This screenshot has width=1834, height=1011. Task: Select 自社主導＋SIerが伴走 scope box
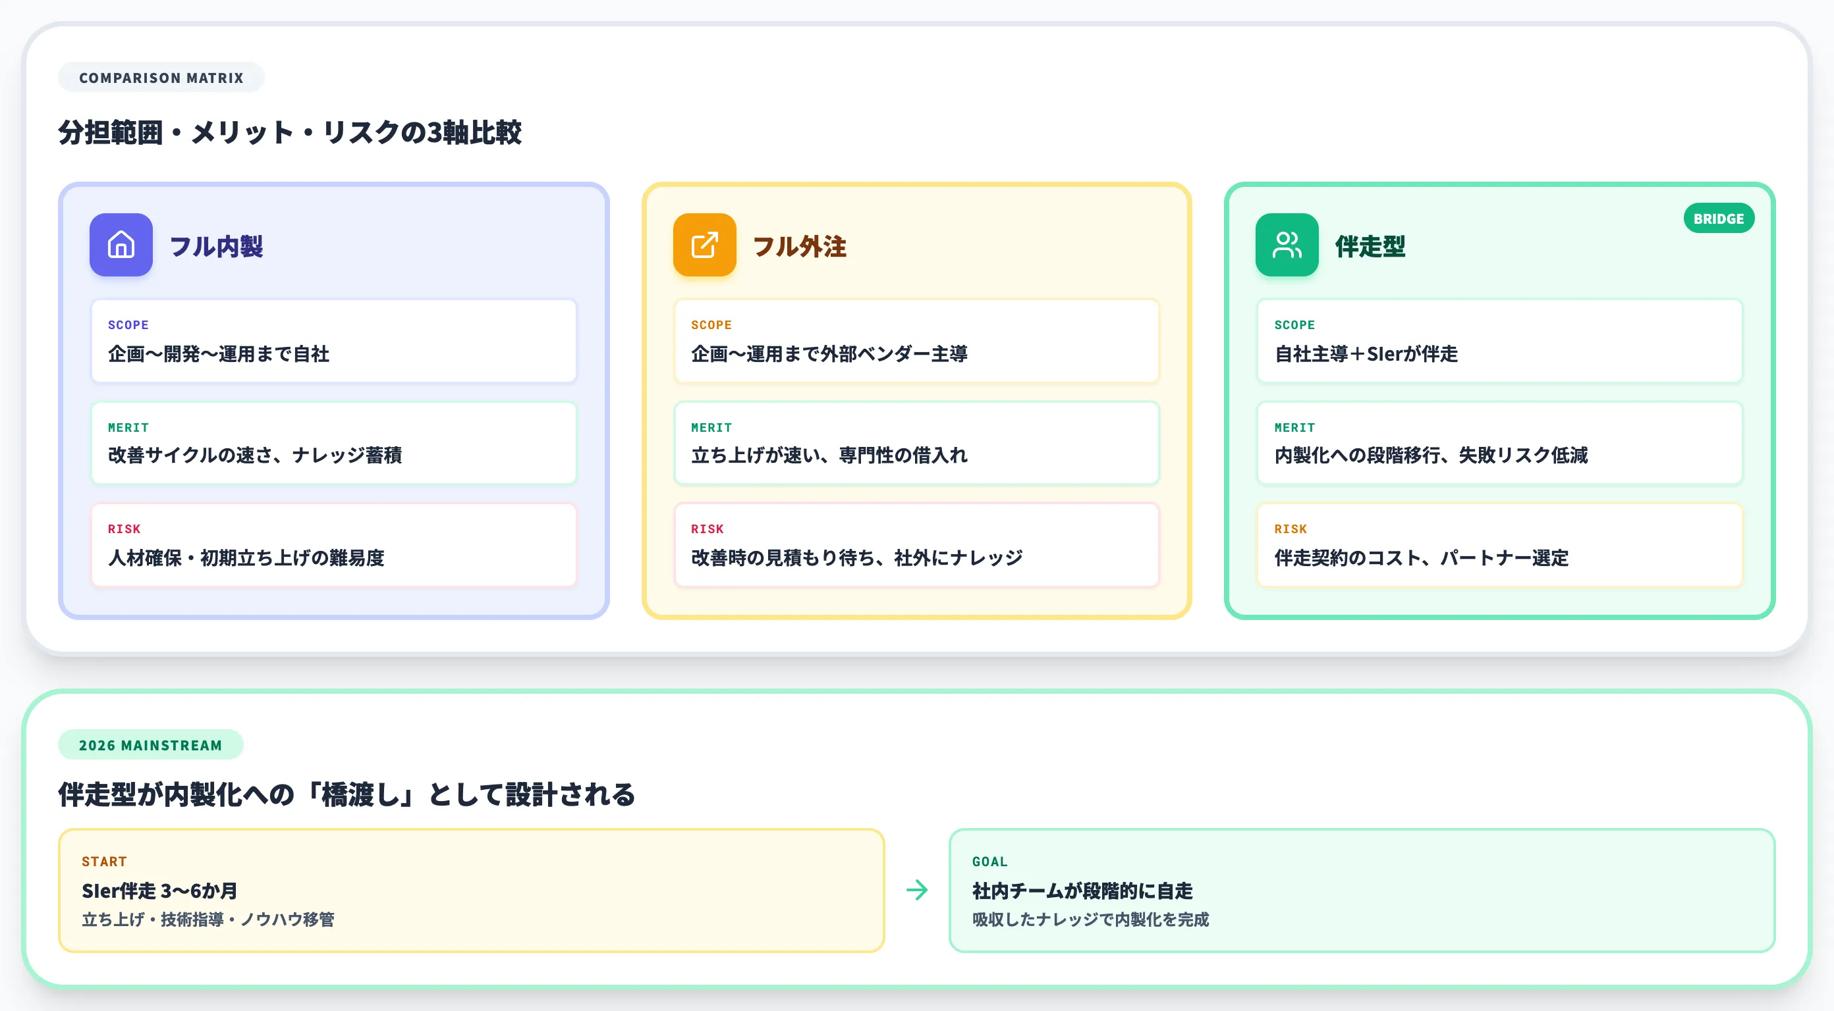(x=1499, y=342)
